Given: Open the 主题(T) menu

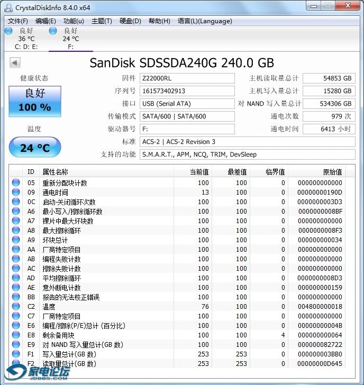Looking at the screenshot, I should pos(102,21).
